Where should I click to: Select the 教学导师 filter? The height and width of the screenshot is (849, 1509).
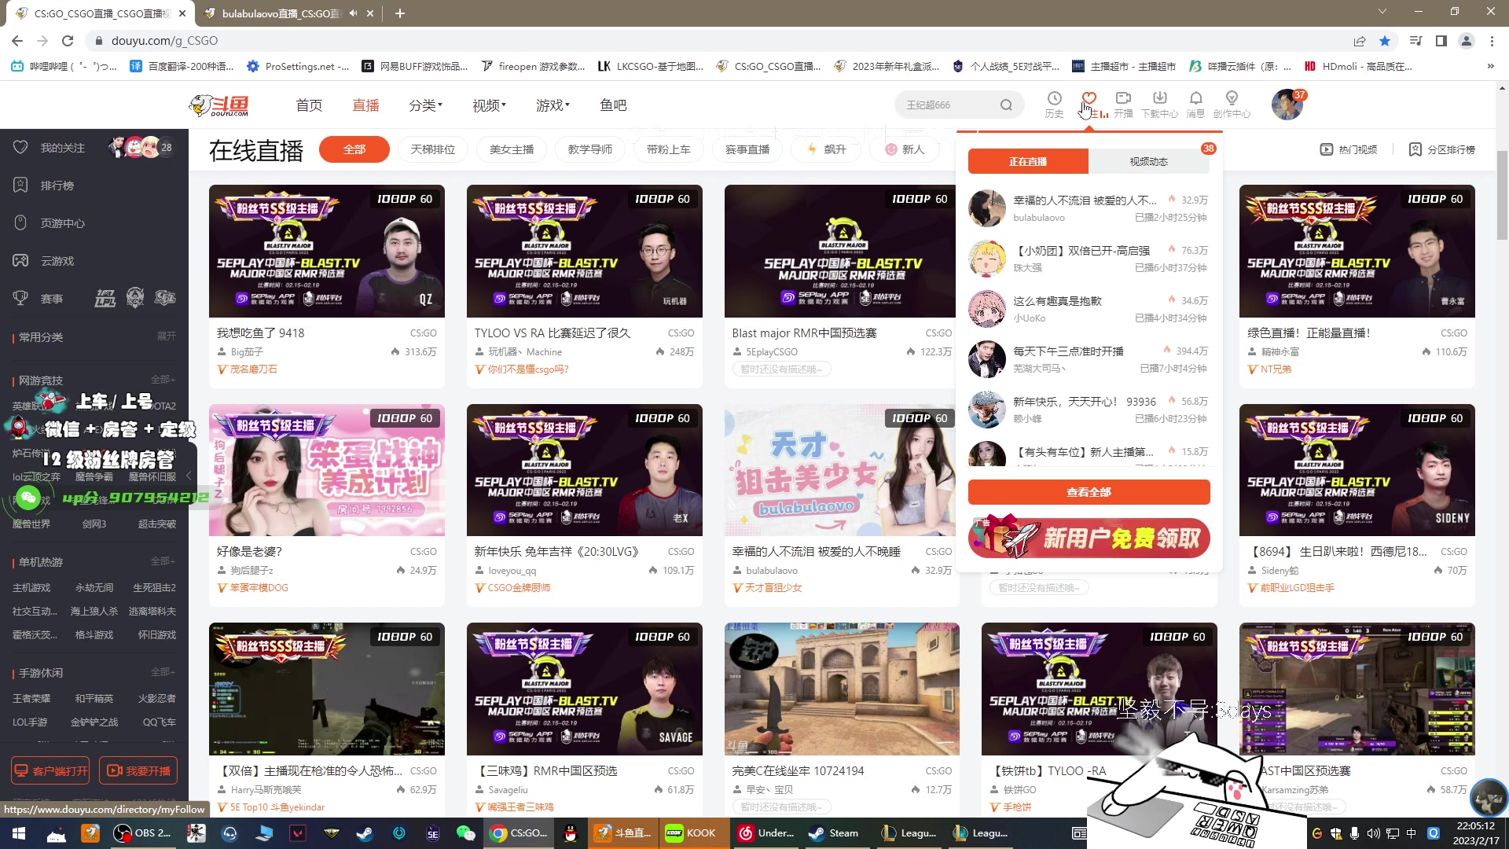tap(590, 149)
